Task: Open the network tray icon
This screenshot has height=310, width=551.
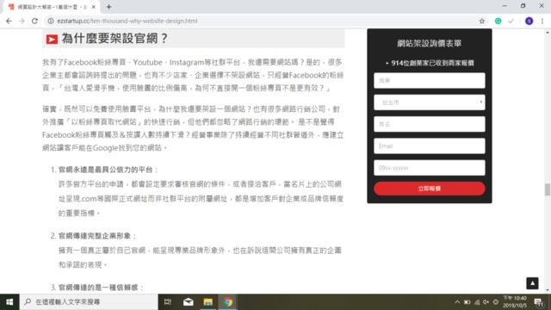Action: tap(477, 302)
